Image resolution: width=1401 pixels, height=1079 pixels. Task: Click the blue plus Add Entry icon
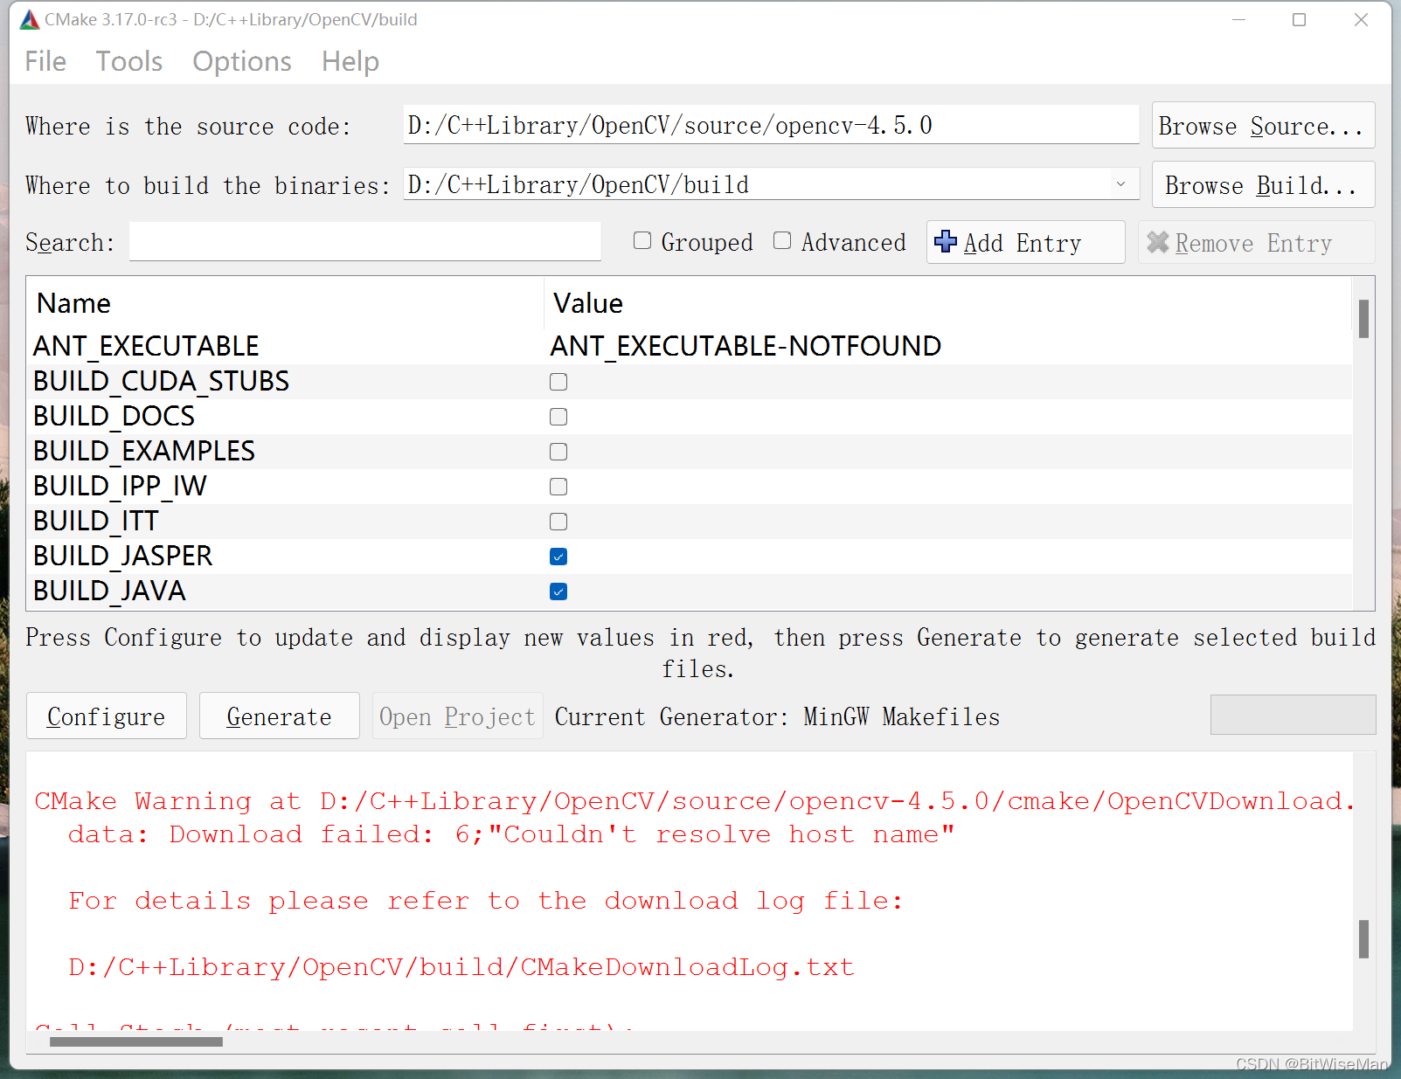[946, 241]
